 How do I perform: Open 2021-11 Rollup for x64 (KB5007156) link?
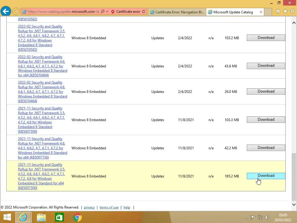click(42, 148)
